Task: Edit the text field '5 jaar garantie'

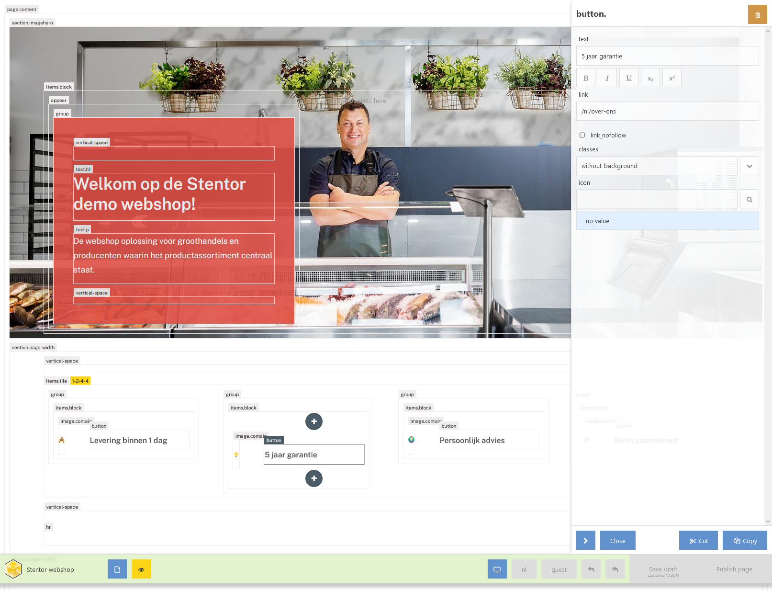Action: (x=667, y=56)
